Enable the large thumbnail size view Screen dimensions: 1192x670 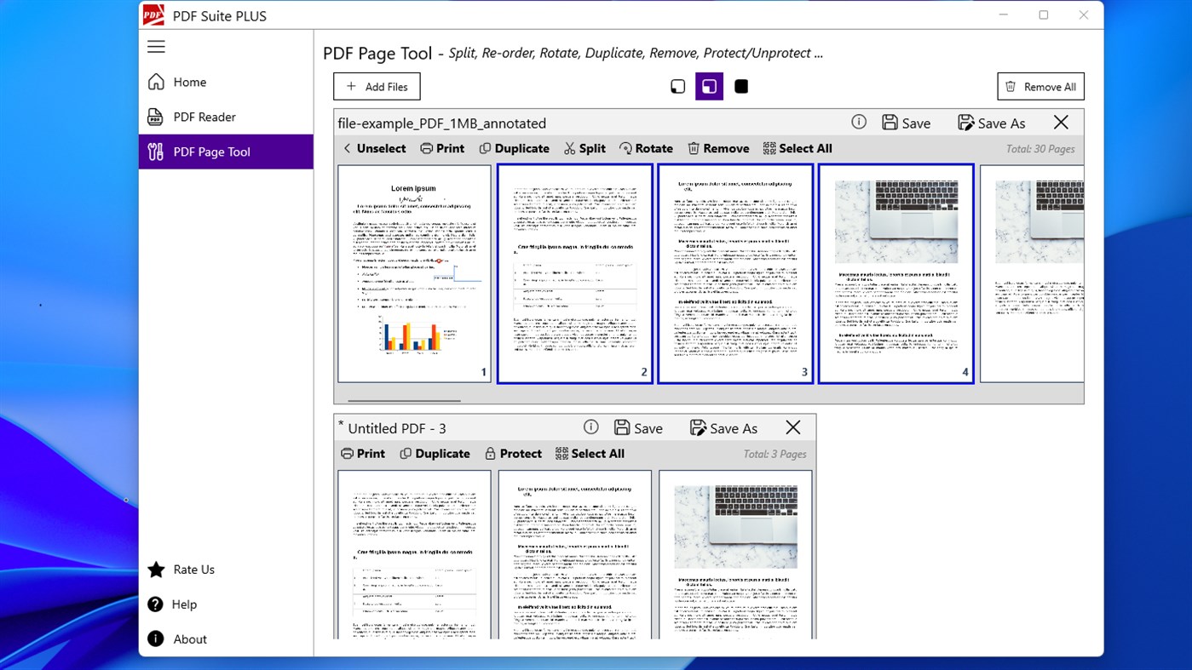pyautogui.click(x=740, y=85)
